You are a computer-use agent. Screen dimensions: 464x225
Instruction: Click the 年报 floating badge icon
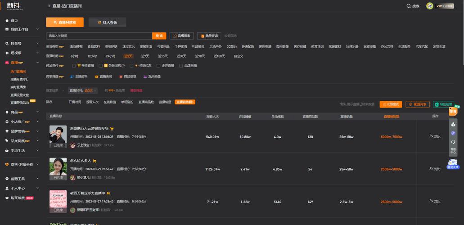point(453,111)
